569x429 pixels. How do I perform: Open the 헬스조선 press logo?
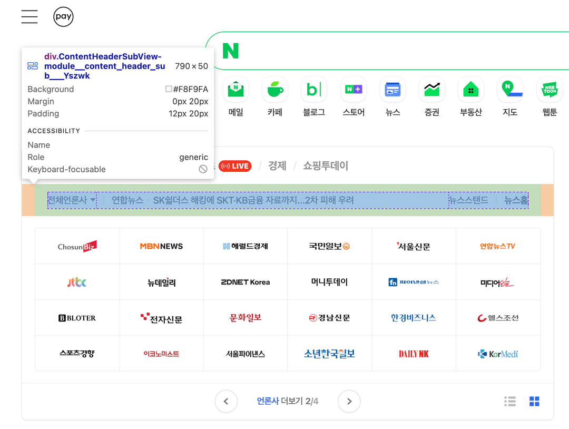[498, 318]
